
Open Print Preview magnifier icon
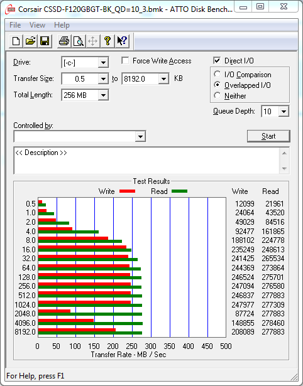click(79, 41)
